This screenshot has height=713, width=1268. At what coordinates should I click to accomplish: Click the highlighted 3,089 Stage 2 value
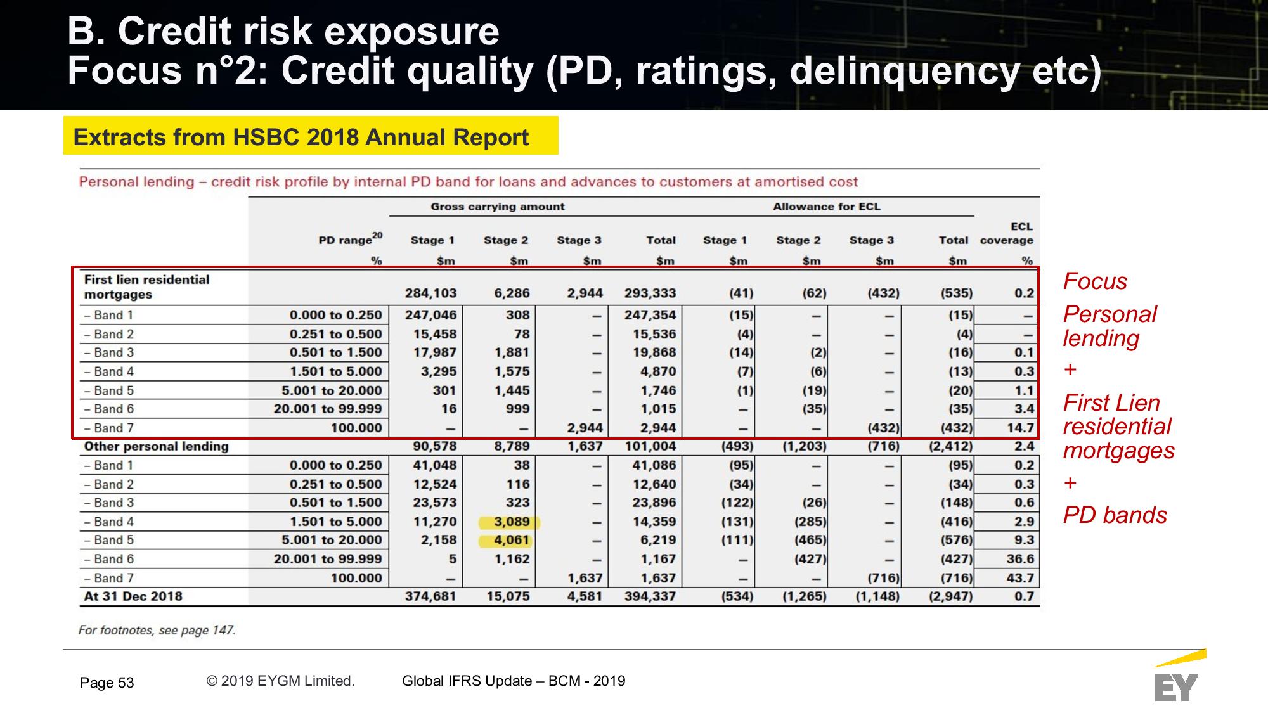(x=511, y=522)
